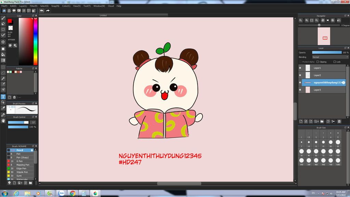Choose the G Pen brush
This screenshot has height=197, width=350.
pyautogui.click(x=19, y=161)
